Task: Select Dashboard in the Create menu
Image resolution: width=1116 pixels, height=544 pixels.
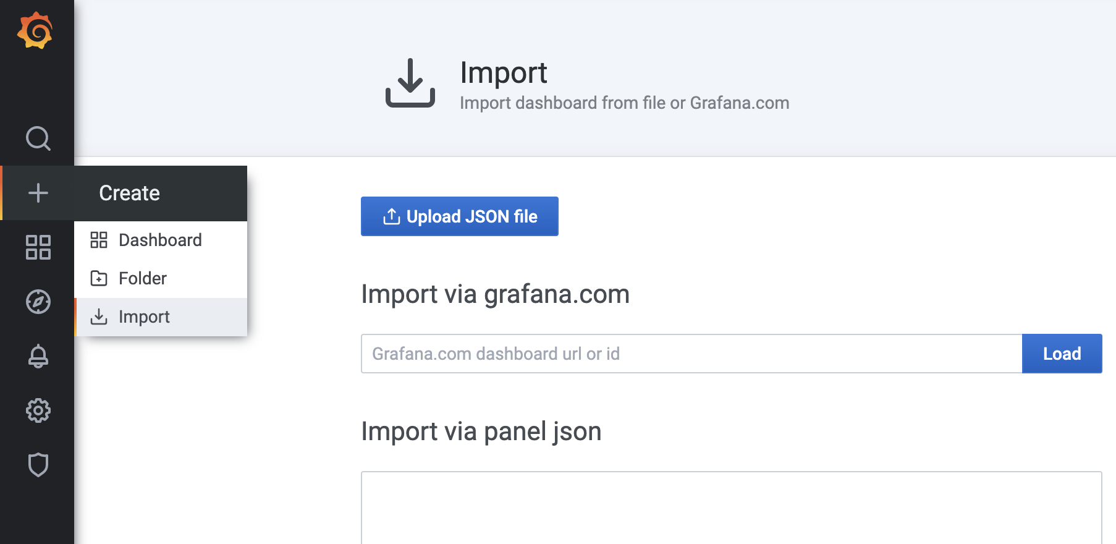Action: 161,240
